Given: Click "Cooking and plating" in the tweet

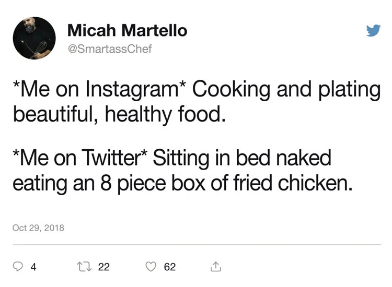Looking at the screenshot, I should pos(286,90).
